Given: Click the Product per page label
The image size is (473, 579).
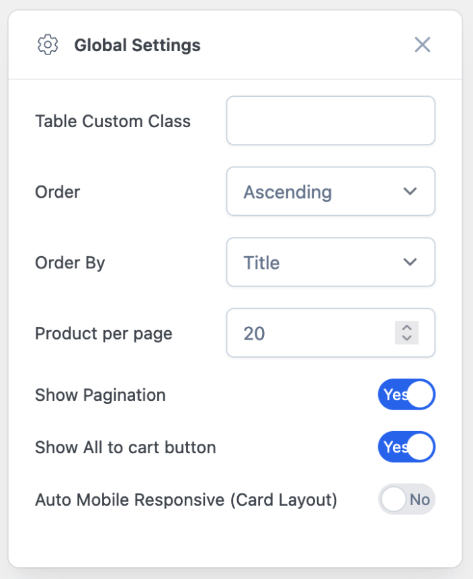Looking at the screenshot, I should click(103, 333).
